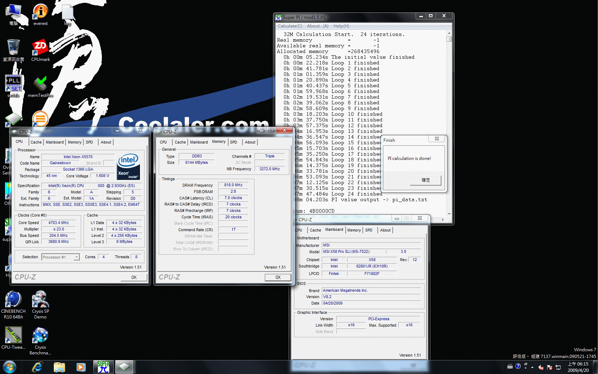Click the Intel Xeon X5570 name field
598x374 pixels.
[x=78, y=157]
